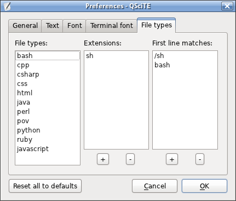Remove first line match with minus button
The image size is (236, 201).
coord(200,159)
